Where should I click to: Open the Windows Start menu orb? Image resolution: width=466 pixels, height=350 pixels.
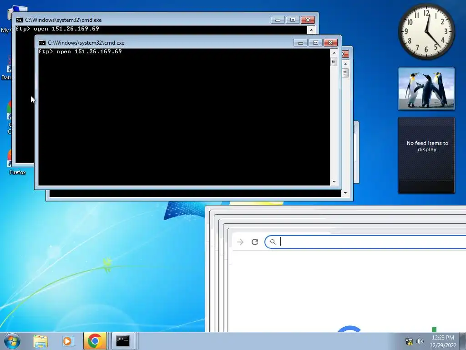(x=12, y=341)
